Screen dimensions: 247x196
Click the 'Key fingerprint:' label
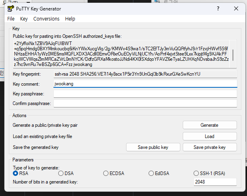27,74
